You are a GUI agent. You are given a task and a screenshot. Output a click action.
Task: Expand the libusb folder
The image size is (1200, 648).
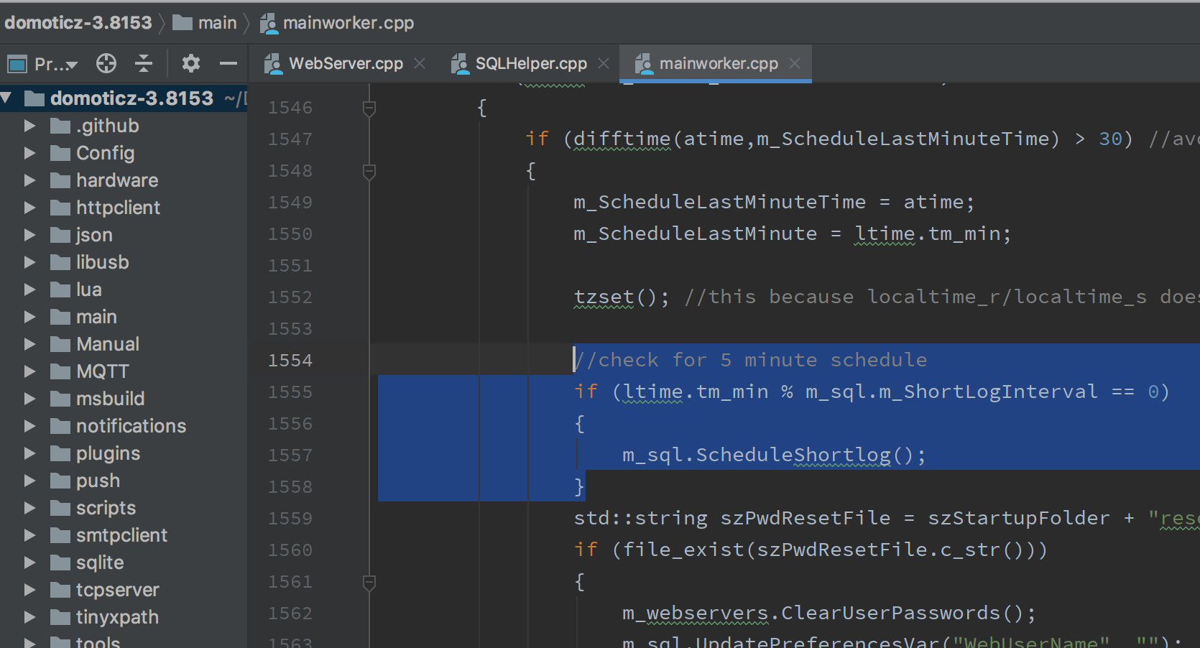(x=29, y=262)
